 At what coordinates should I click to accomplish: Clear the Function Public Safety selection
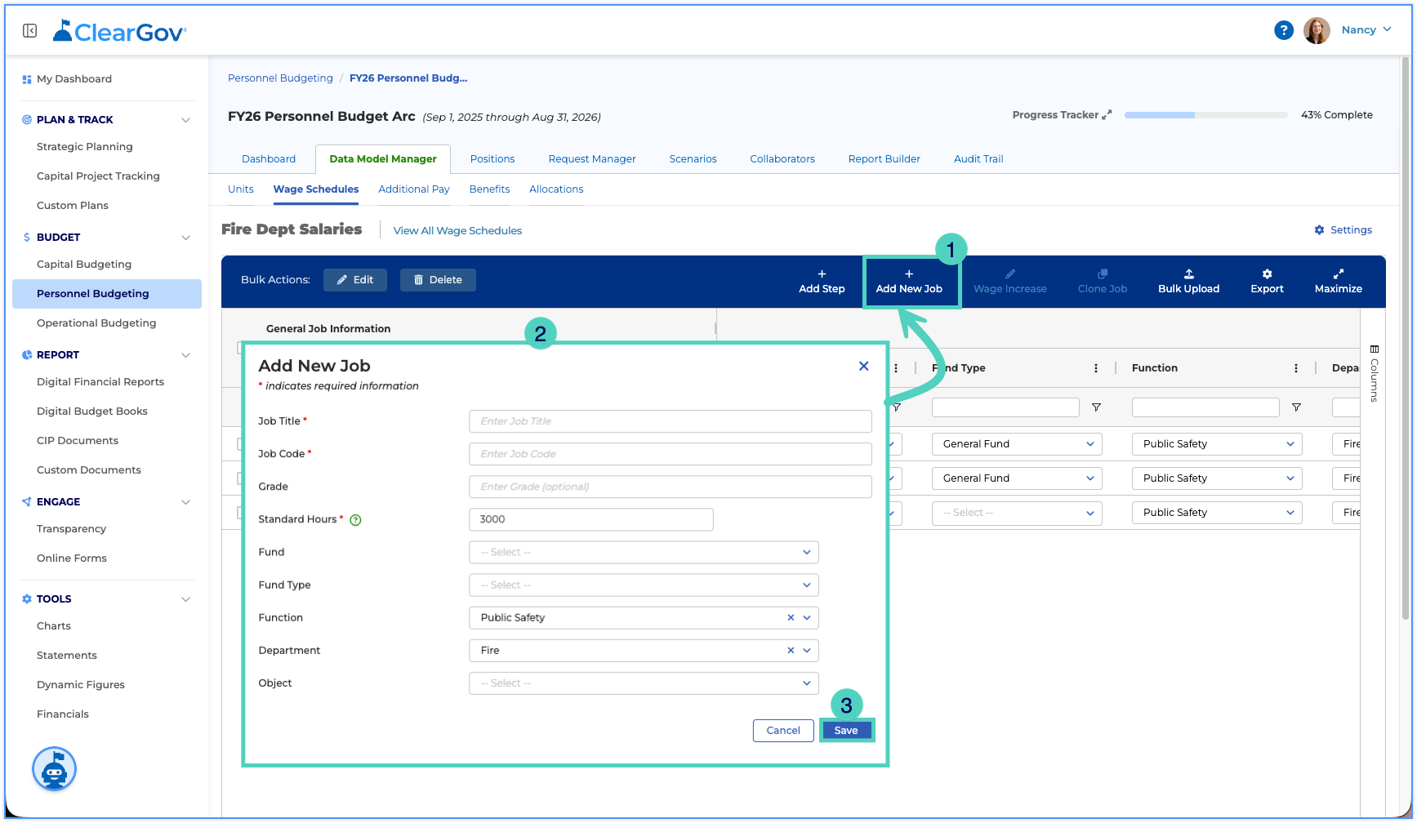(791, 618)
